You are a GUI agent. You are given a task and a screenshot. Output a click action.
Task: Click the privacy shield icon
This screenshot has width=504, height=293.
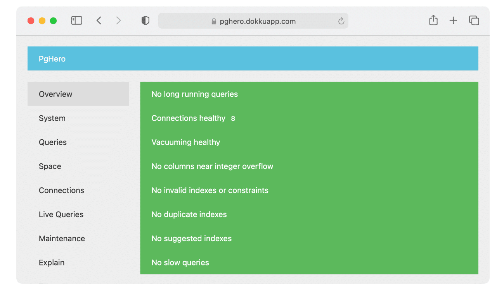[x=145, y=20]
